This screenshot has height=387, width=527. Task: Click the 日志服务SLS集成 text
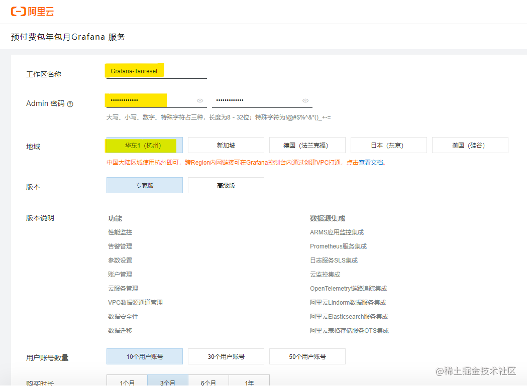tap(334, 261)
